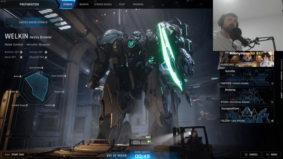
Task: Click the Eye of Misra map name
Action: pyautogui.click(x=117, y=155)
